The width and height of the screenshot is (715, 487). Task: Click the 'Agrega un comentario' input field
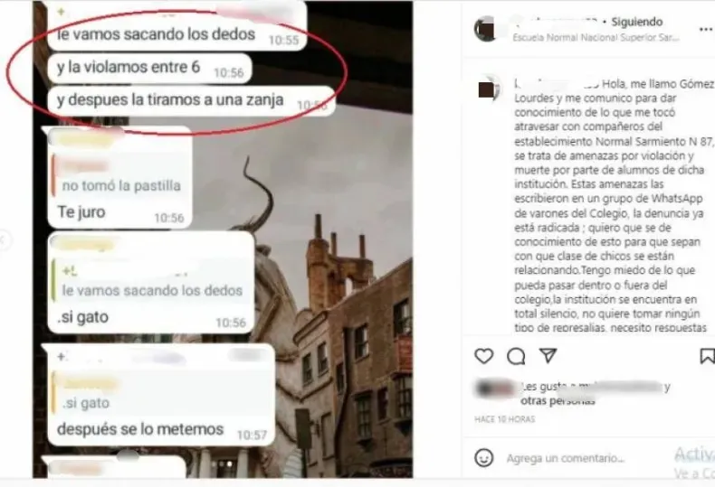point(566,458)
